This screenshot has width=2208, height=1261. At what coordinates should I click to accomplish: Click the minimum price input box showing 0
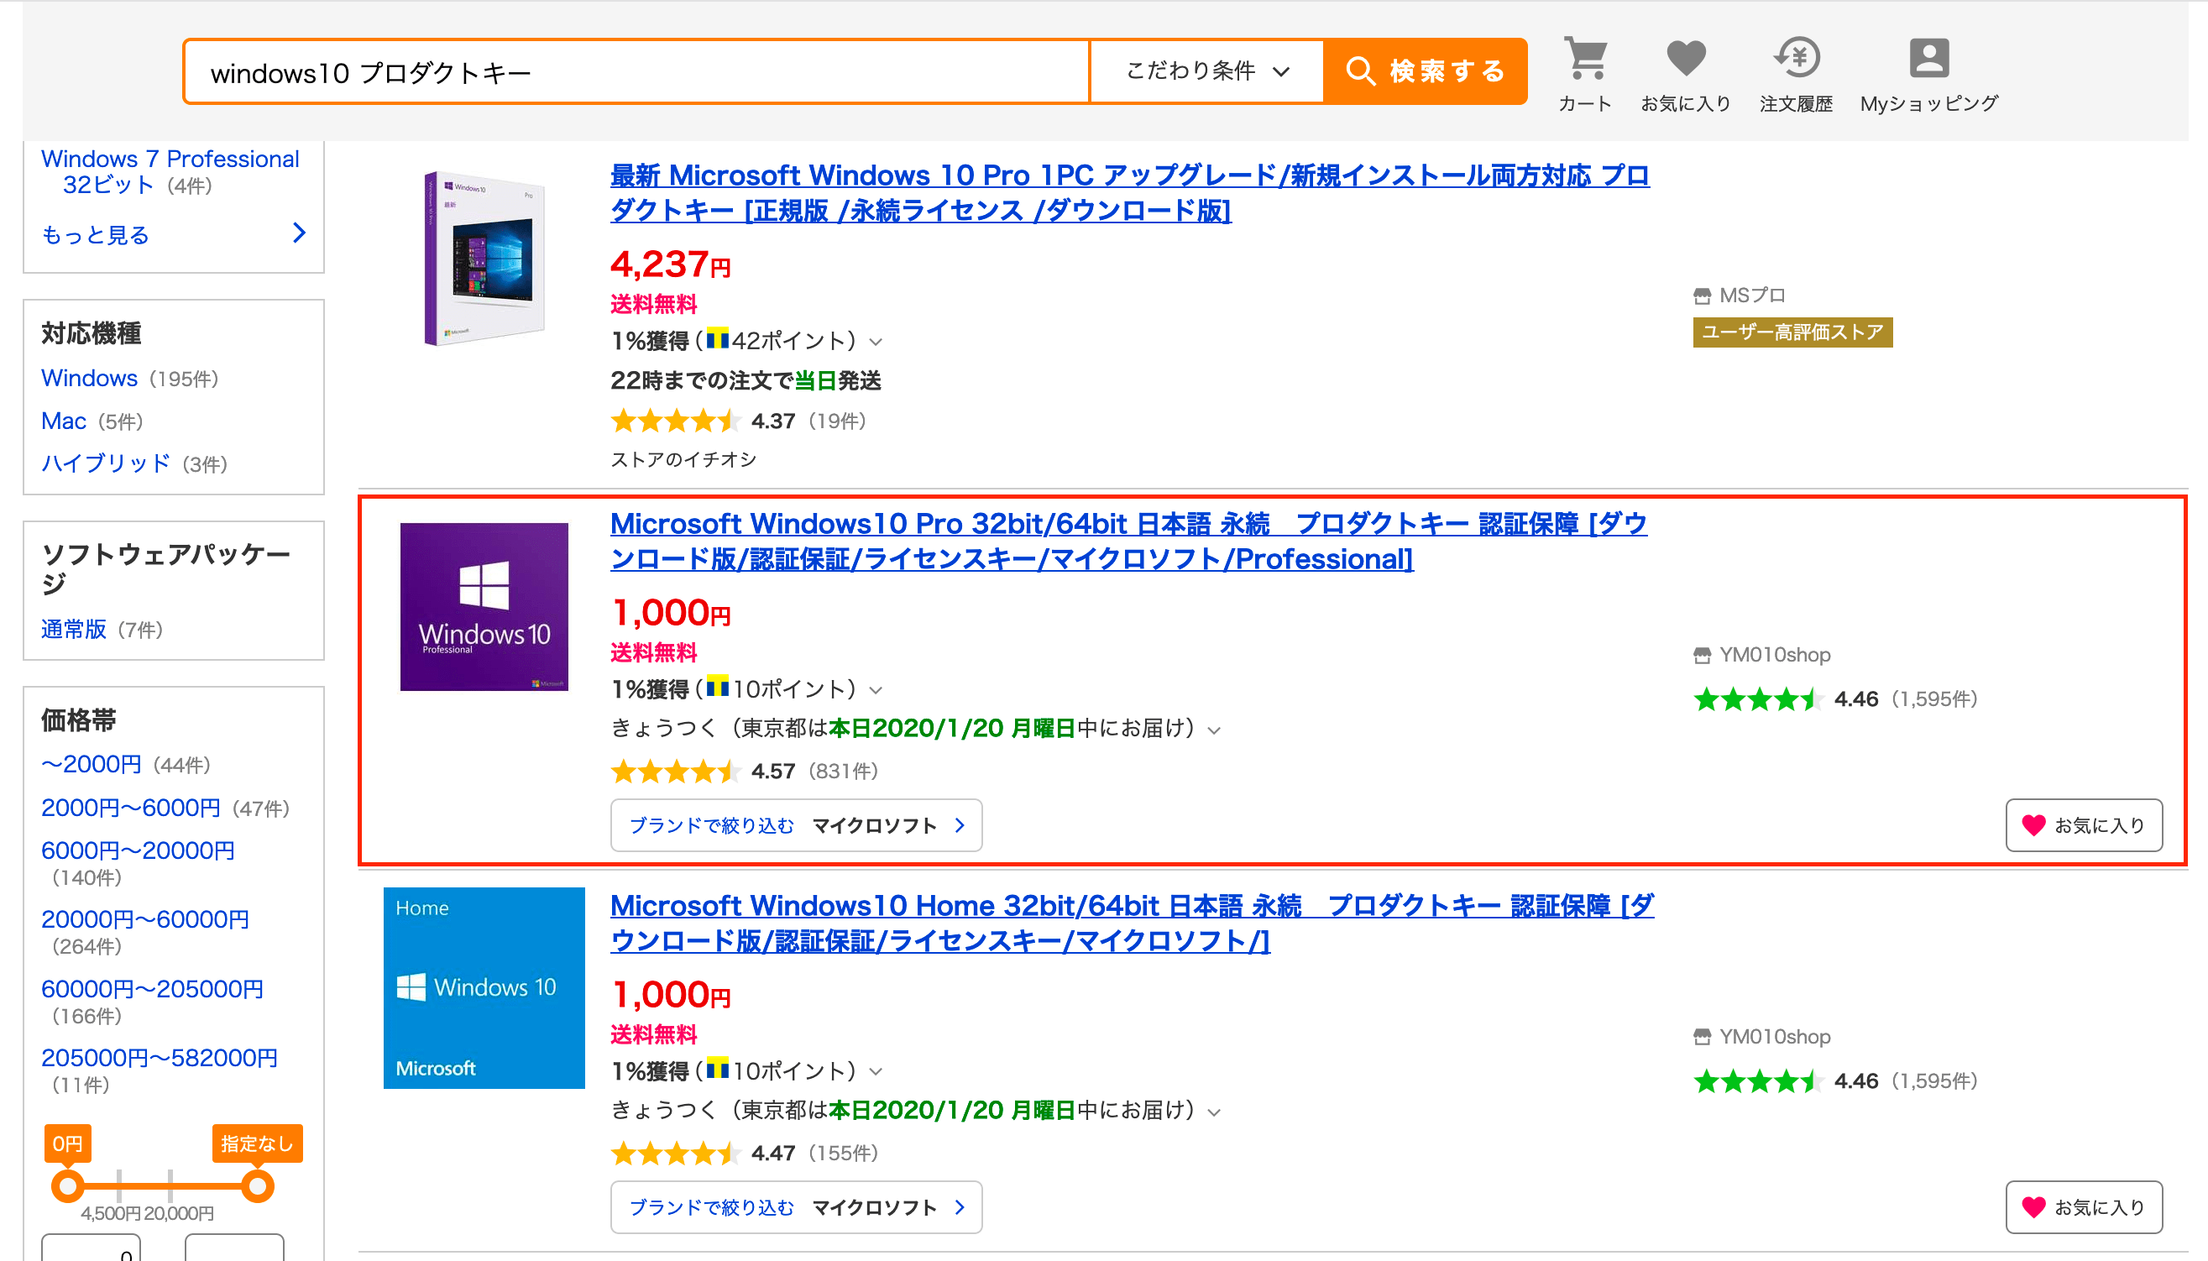point(91,1249)
